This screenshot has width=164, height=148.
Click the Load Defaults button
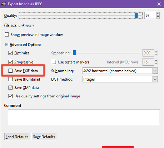click(x=17, y=137)
